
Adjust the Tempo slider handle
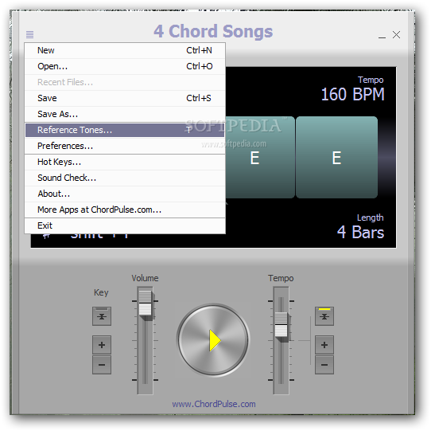point(281,325)
